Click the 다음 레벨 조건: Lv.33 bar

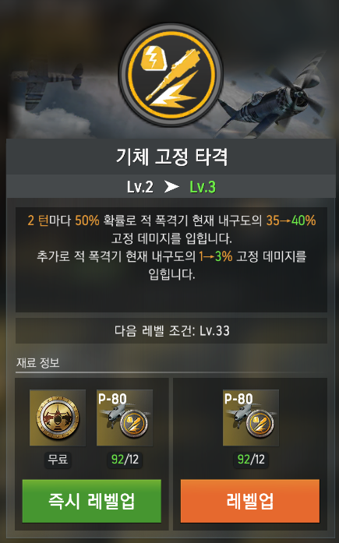[171, 331]
